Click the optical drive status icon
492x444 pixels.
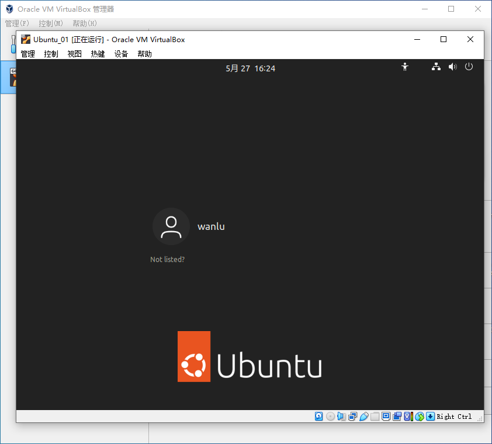330,417
